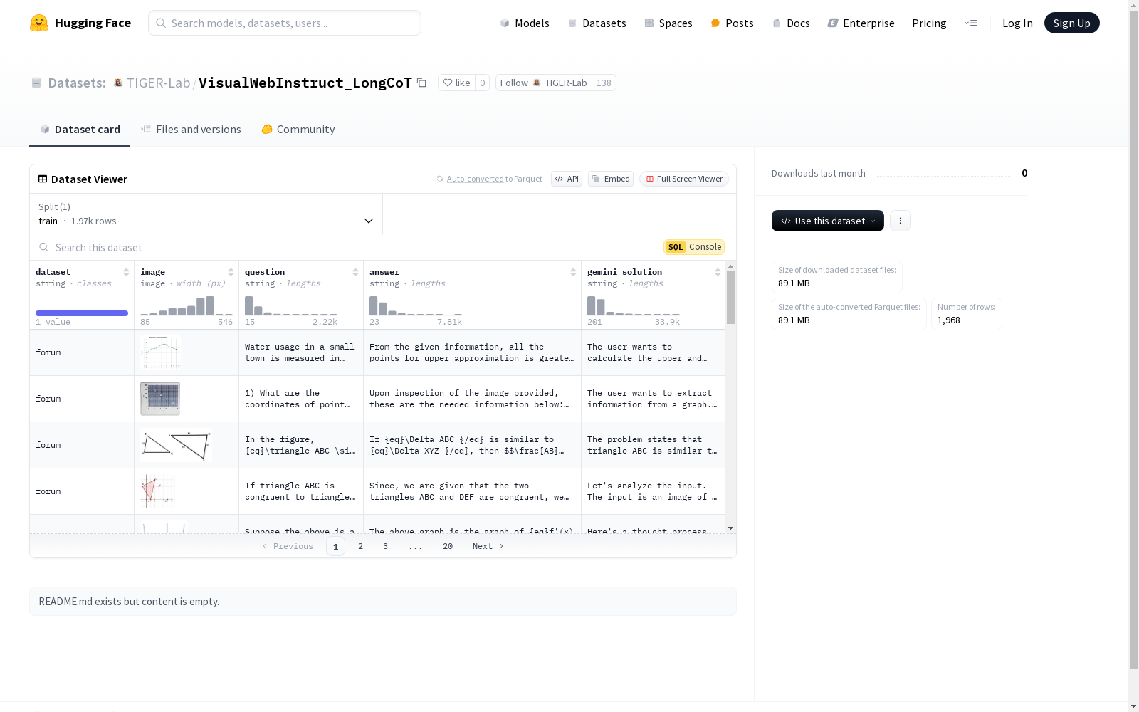Open Posts in top navigation
The image size is (1139, 712).
tap(732, 23)
